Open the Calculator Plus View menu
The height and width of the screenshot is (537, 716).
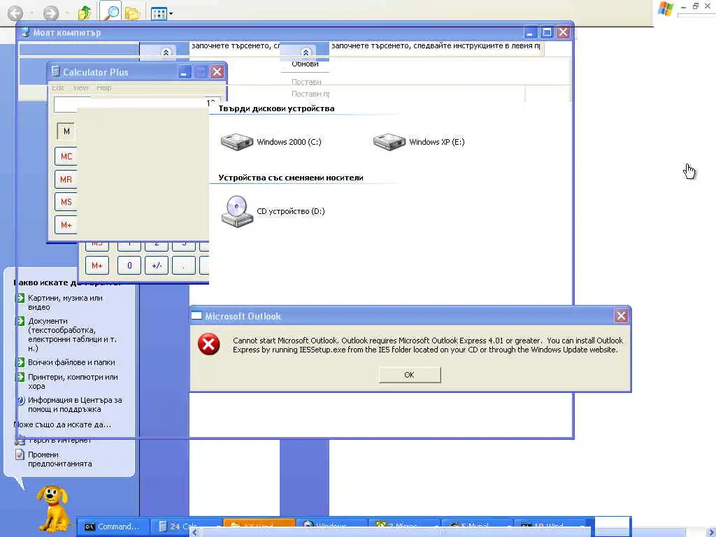81,87
